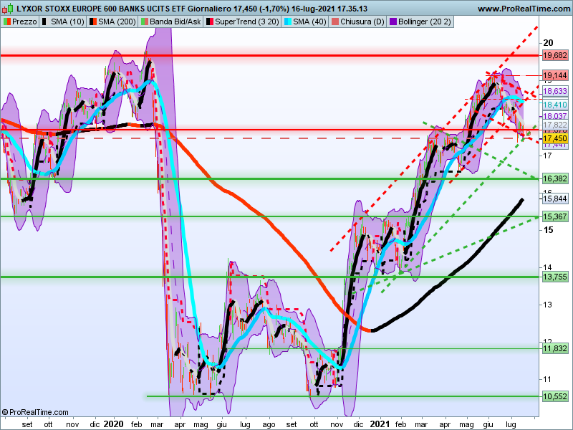Click the 18,633 Bollinger upper band label
The width and height of the screenshot is (573, 430).
555,92
